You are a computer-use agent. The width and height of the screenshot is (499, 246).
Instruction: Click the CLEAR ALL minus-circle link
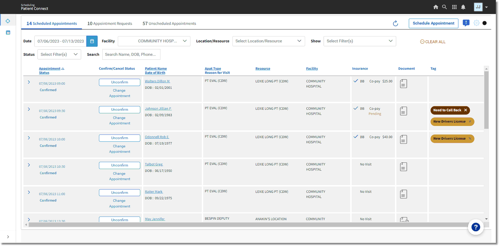[433, 42]
